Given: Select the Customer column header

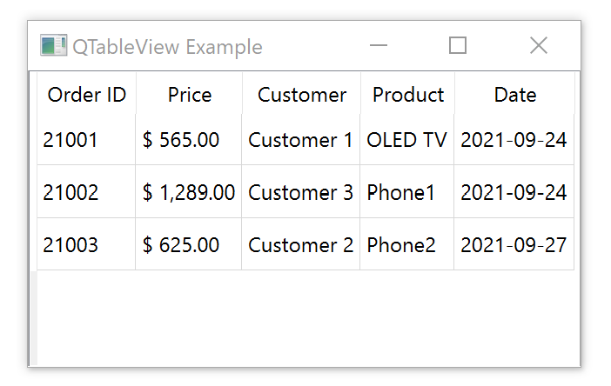Looking at the screenshot, I should 301,94.
